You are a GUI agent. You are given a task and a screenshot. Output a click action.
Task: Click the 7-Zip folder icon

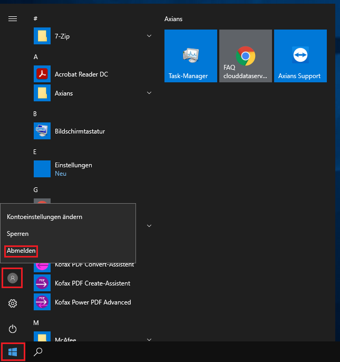coord(42,36)
